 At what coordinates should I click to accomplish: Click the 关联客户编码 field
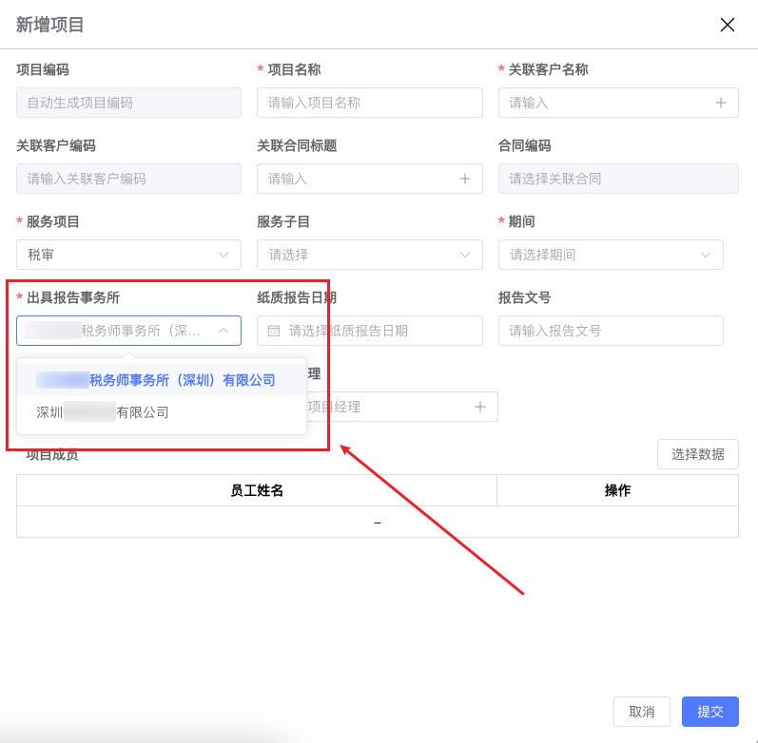(x=128, y=179)
